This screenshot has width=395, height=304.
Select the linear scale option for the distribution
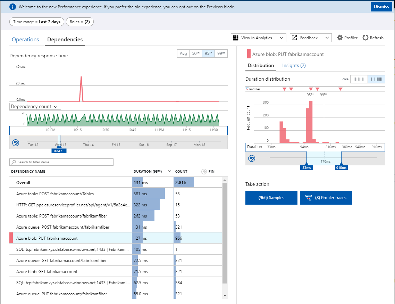(x=359, y=79)
